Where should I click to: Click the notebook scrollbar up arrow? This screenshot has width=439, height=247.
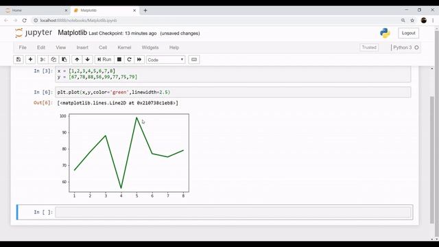click(x=432, y=69)
